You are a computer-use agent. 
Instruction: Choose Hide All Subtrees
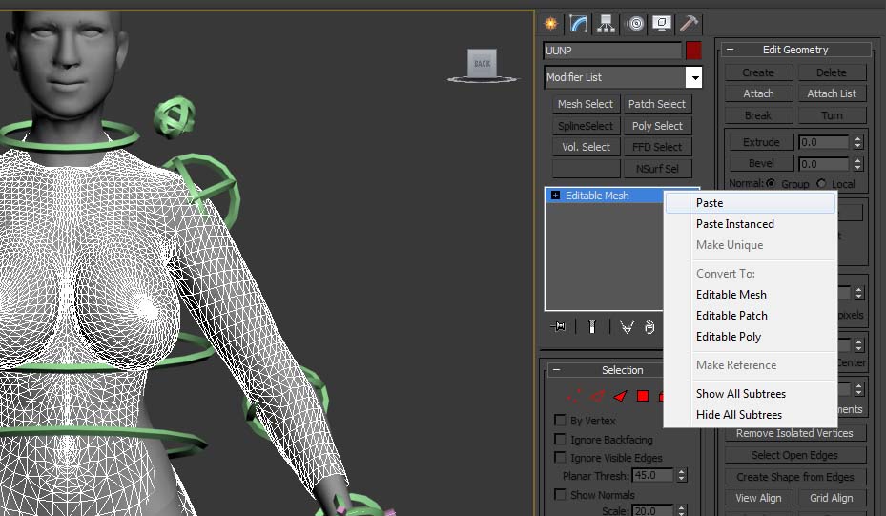tap(751, 414)
